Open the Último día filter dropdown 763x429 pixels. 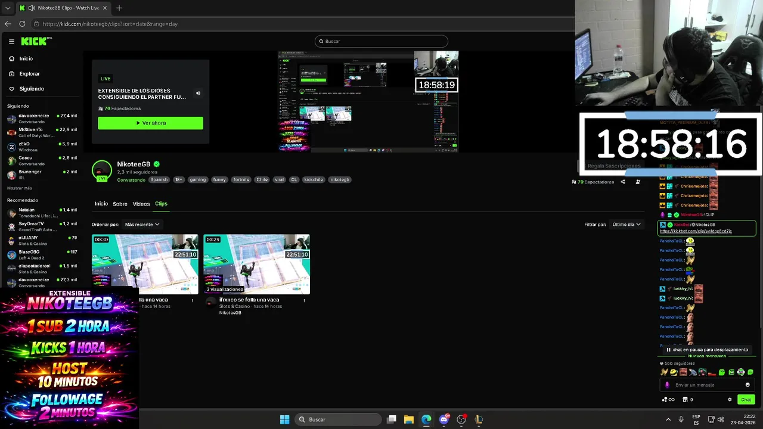(x=626, y=225)
